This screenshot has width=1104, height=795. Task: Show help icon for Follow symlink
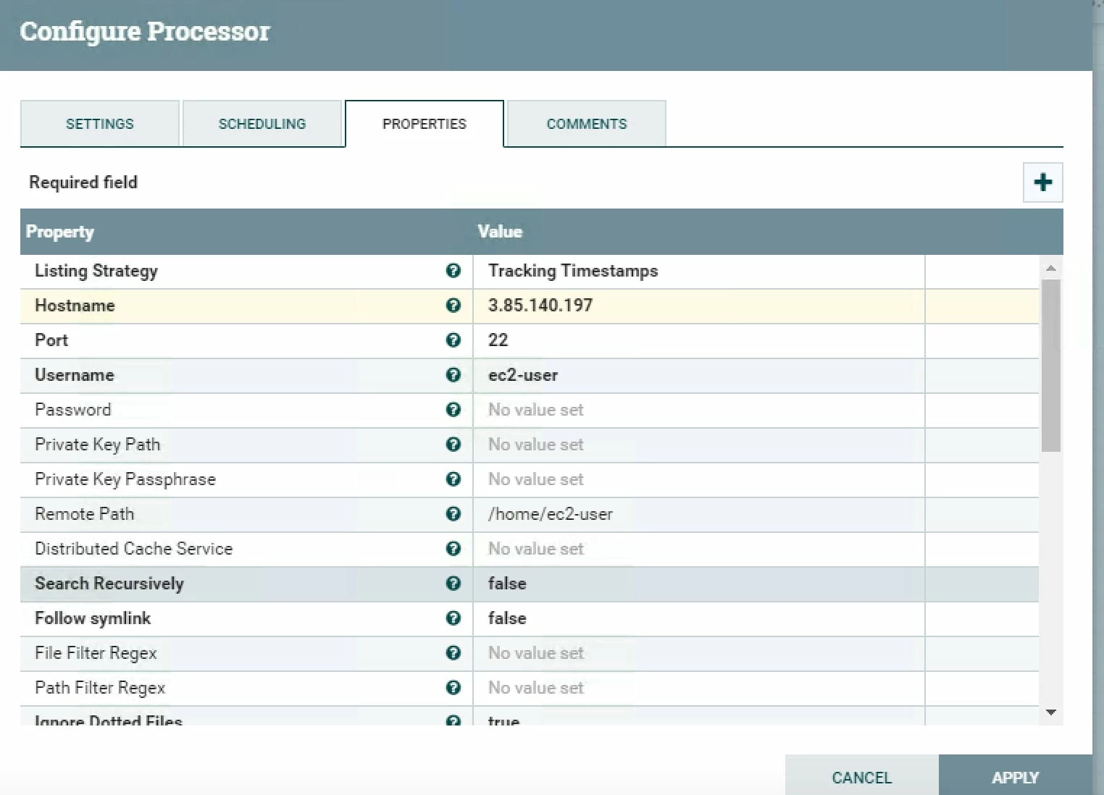click(x=453, y=618)
